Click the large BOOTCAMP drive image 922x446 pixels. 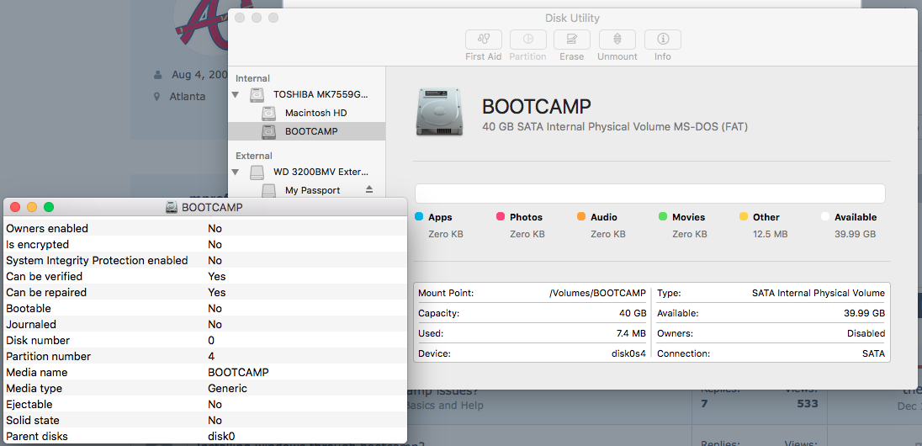click(438, 112)
